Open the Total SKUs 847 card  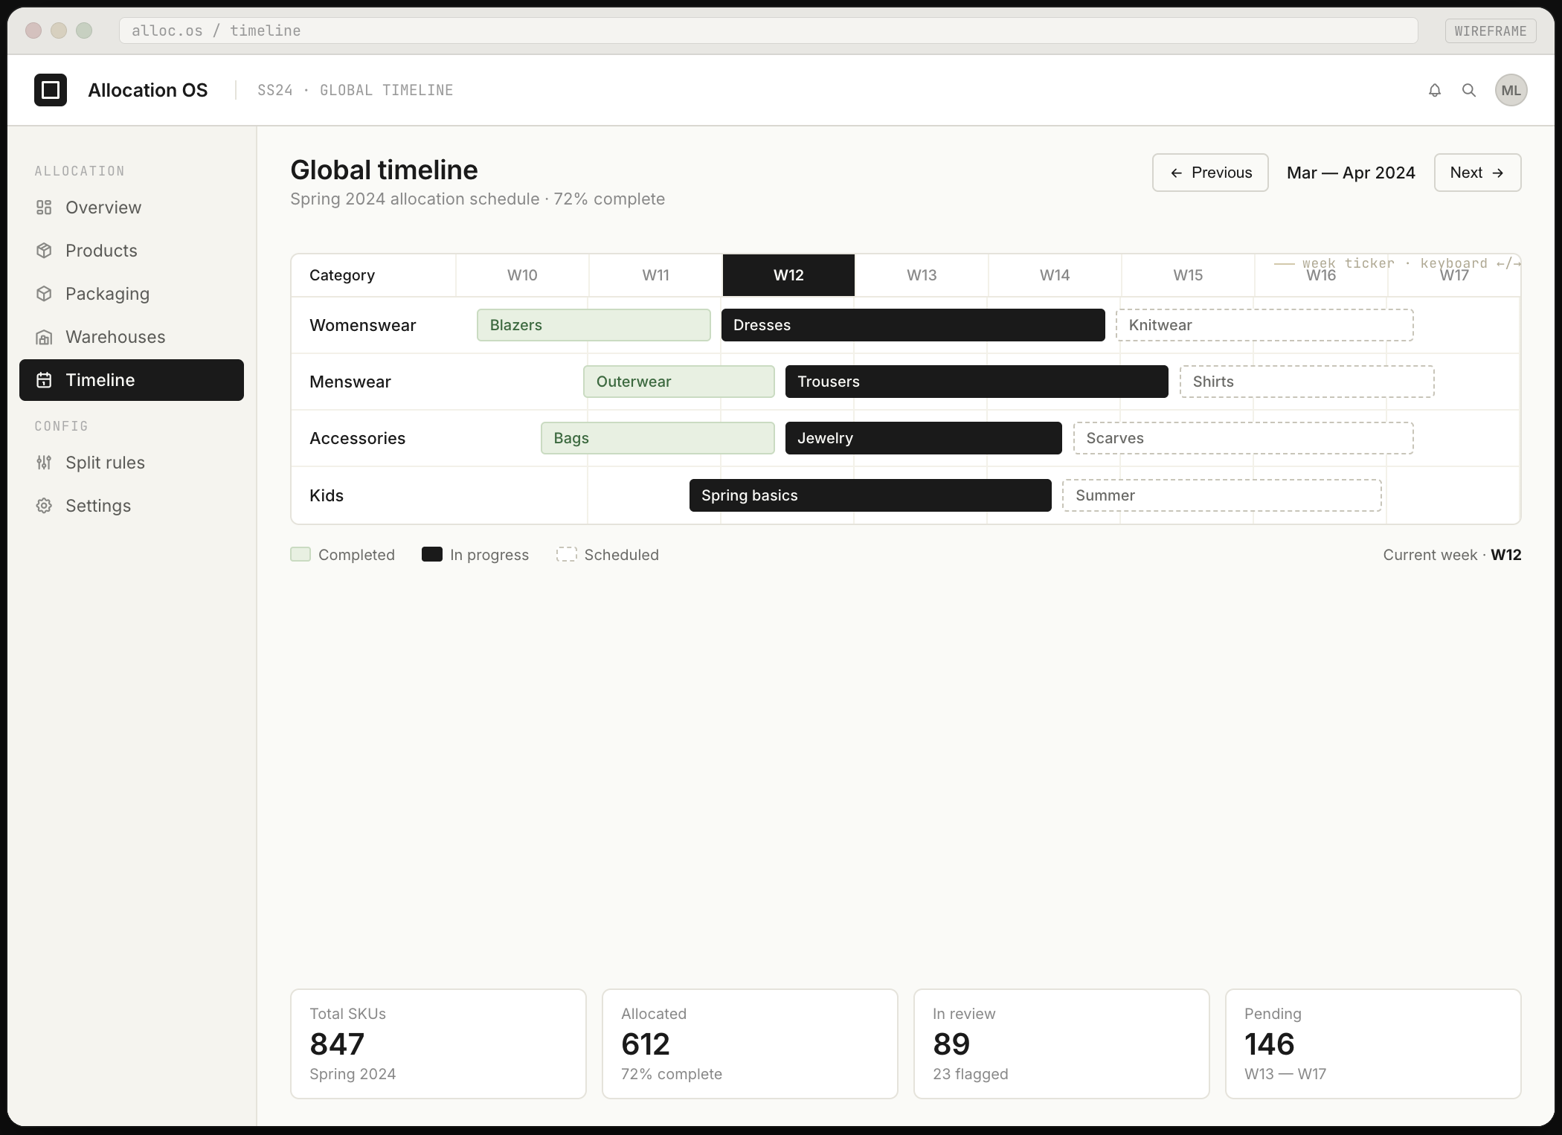(x=438, y=1044)
